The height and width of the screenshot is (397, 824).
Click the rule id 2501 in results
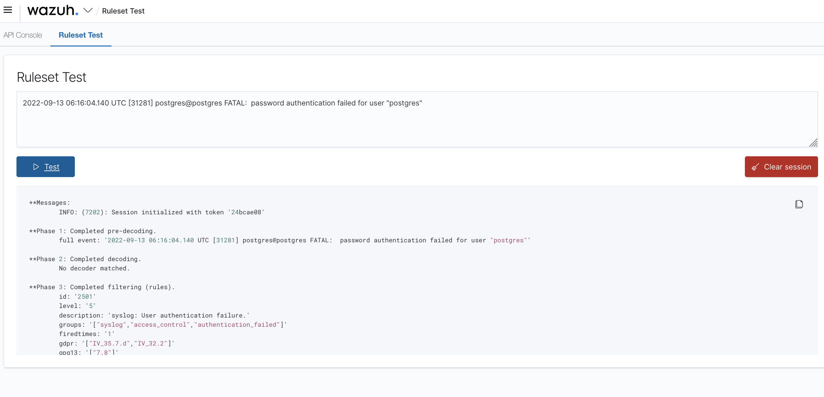tap(86, 296)
